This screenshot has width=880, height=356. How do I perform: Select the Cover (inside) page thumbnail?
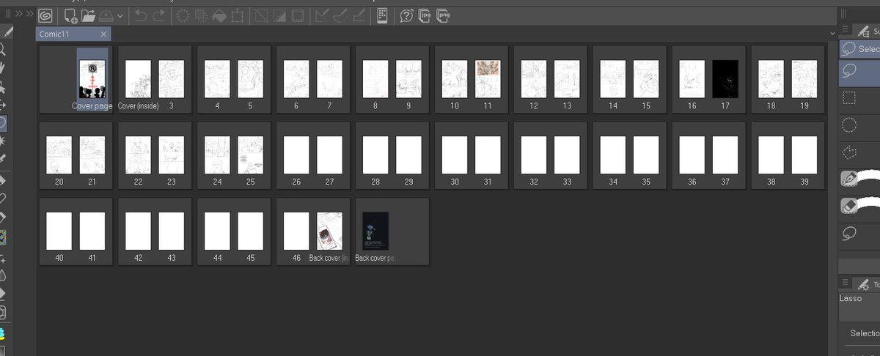pos(138,79)
